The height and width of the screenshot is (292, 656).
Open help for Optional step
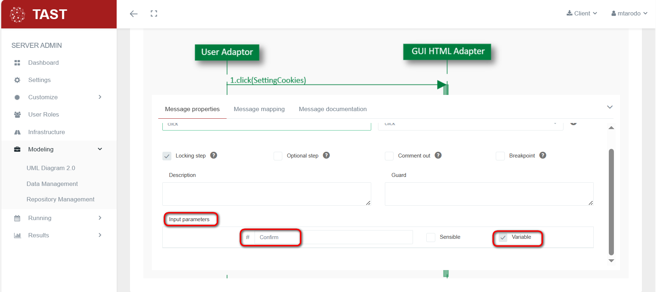tap(326, 155)
